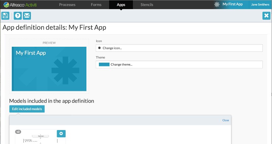This screenshot has width=272, height=144.
Task: Click the asterisk icon in Change icon field
Action: [x=100, y=48]
